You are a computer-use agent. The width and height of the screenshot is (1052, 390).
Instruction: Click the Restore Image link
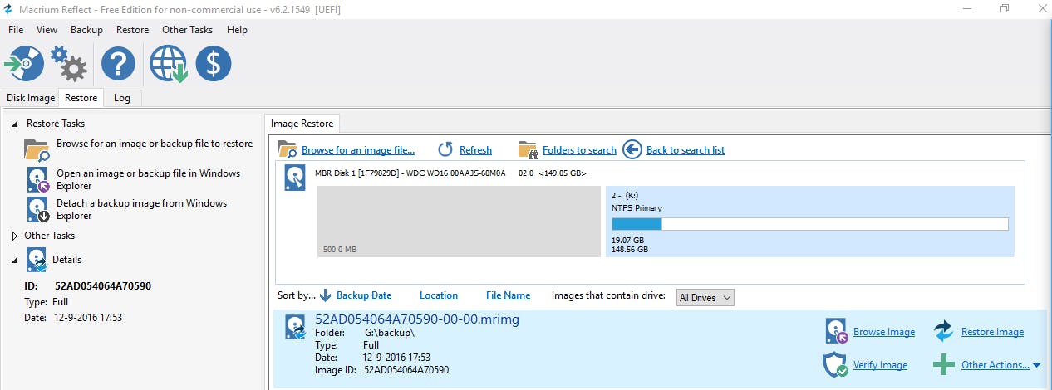pyautogui.click(x=992, y=332)
